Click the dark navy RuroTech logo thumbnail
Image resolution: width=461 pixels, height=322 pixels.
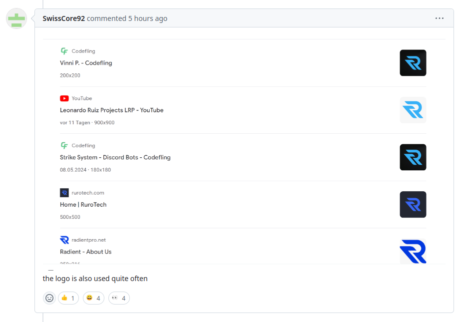click(413, 205)
